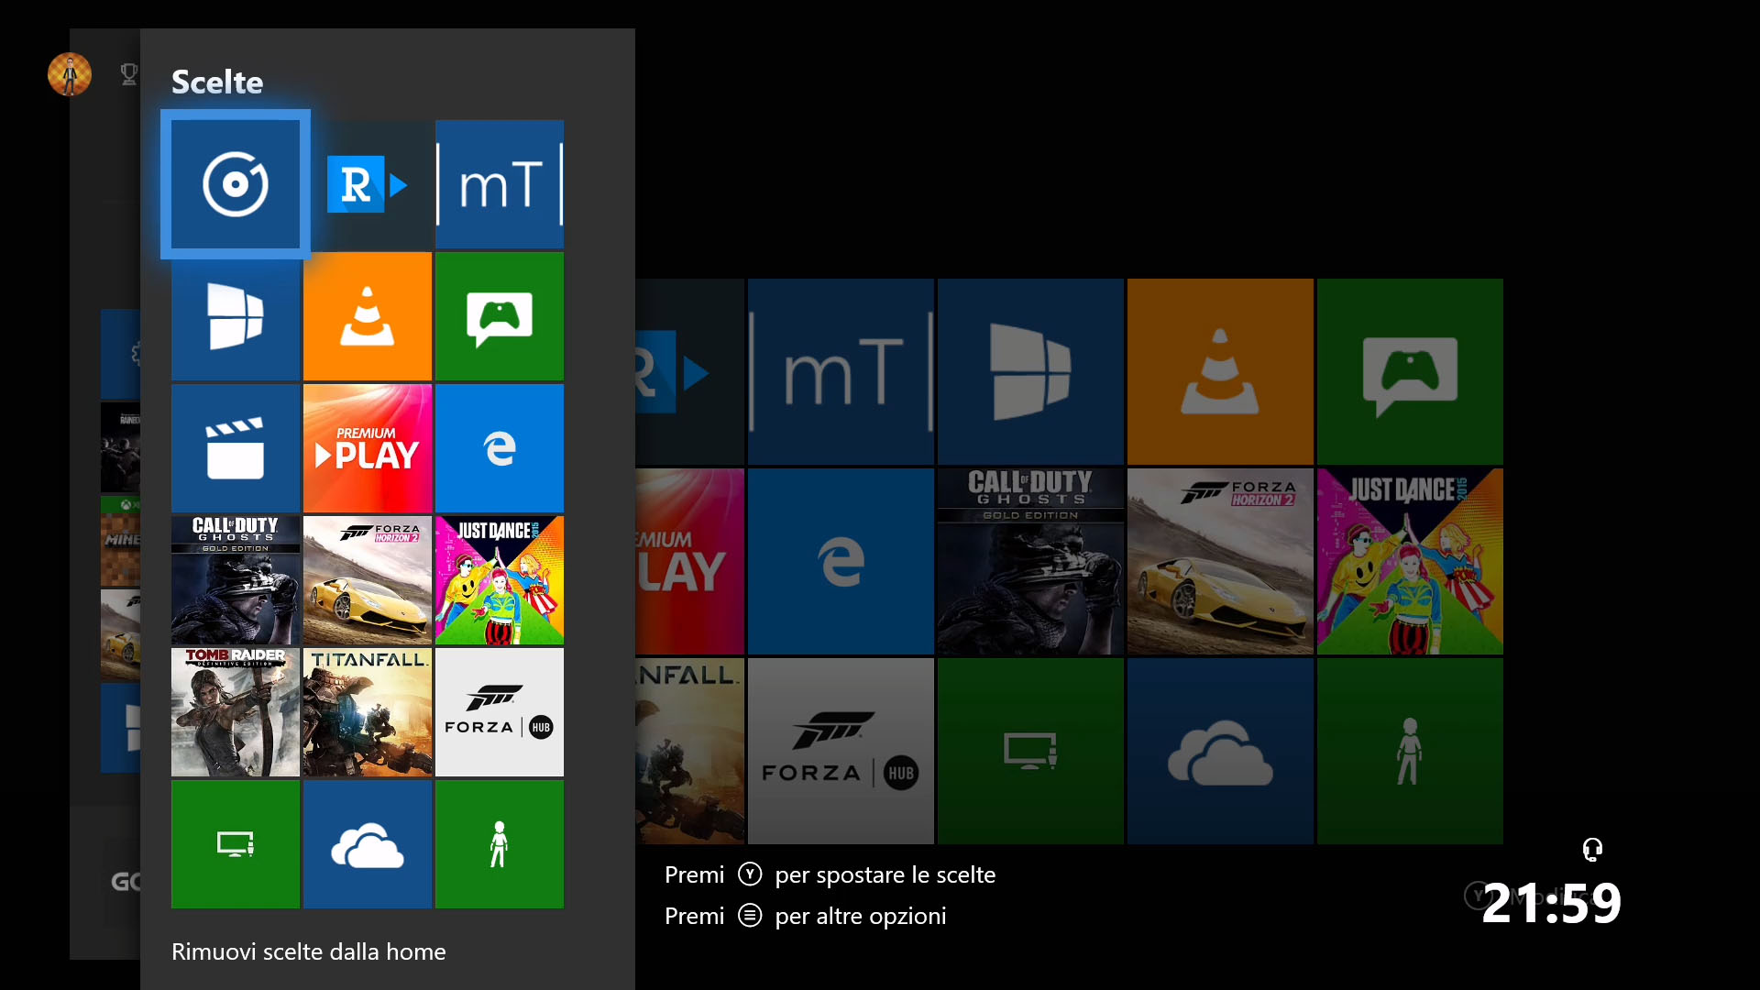Open the Xbox controller chat tile
The width and height of the screenshot is (1760, 990).
(500, 316)
